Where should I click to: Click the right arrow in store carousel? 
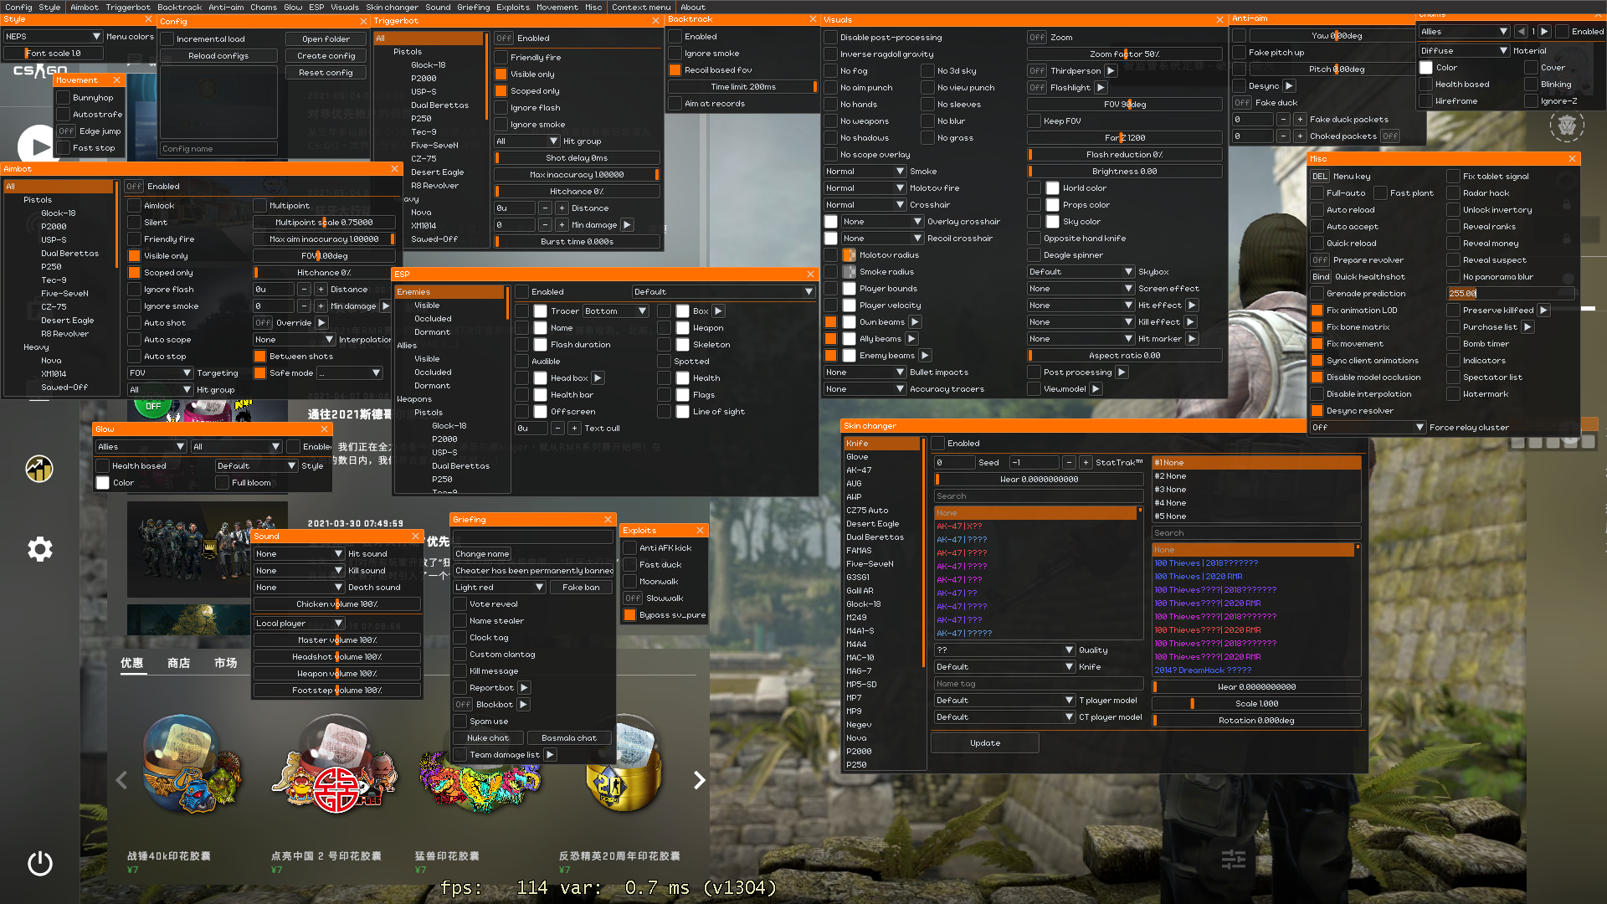699,780
